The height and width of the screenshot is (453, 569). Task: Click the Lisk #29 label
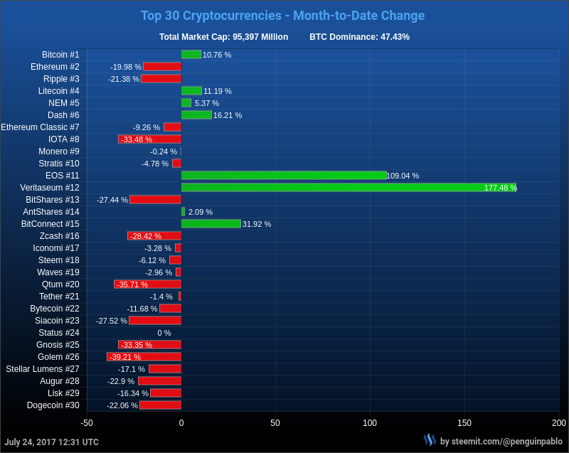point(63,393)
